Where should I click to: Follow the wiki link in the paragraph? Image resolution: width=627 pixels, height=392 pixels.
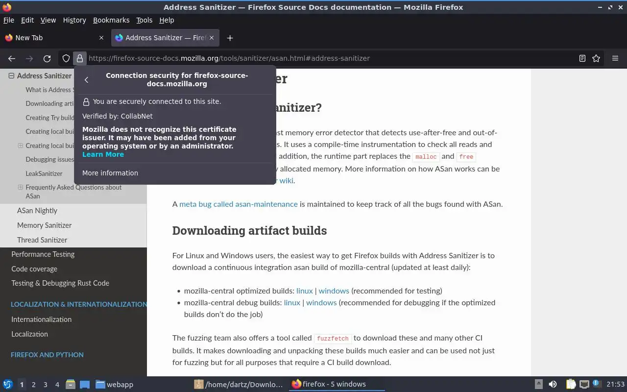click(286, 181)
